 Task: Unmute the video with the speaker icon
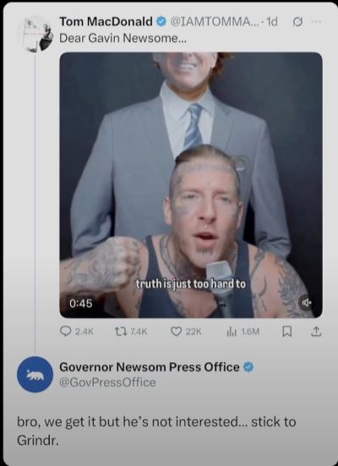click(x=307, y=303)
